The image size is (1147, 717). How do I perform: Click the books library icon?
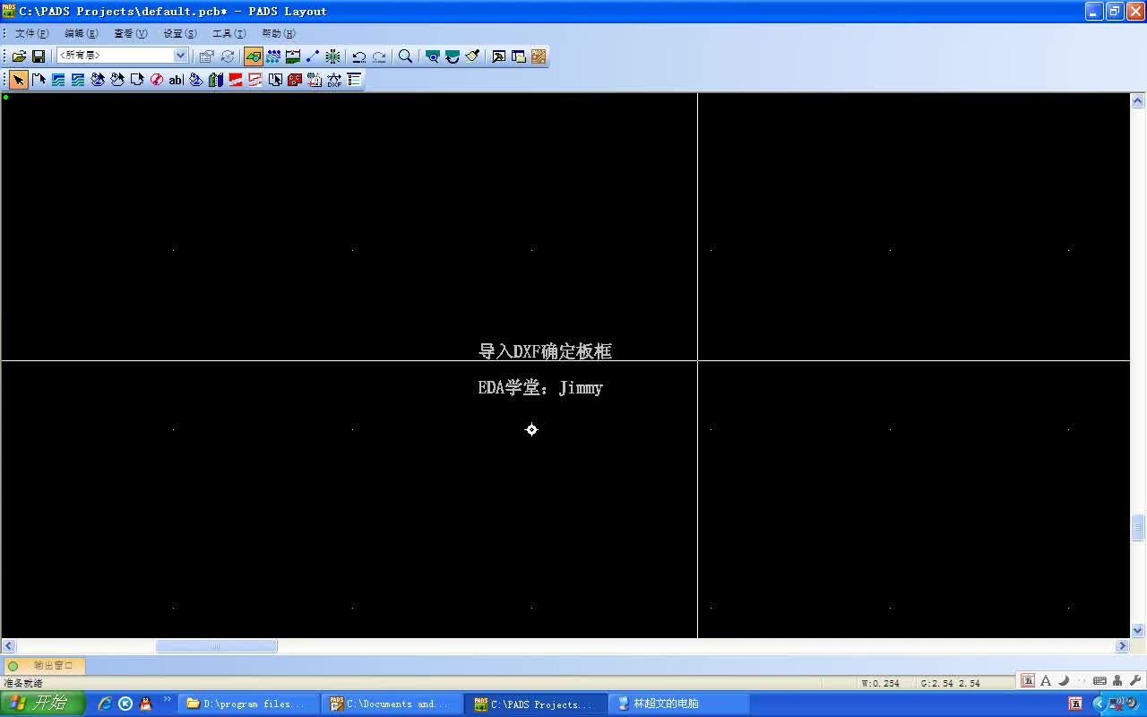click(x=216, y=80)
